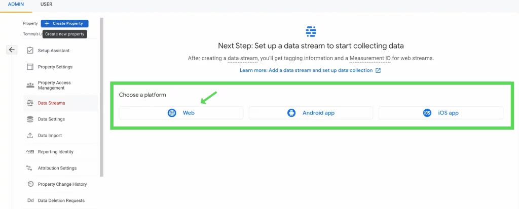Click the Property Access Management people icon

point(30,86)
